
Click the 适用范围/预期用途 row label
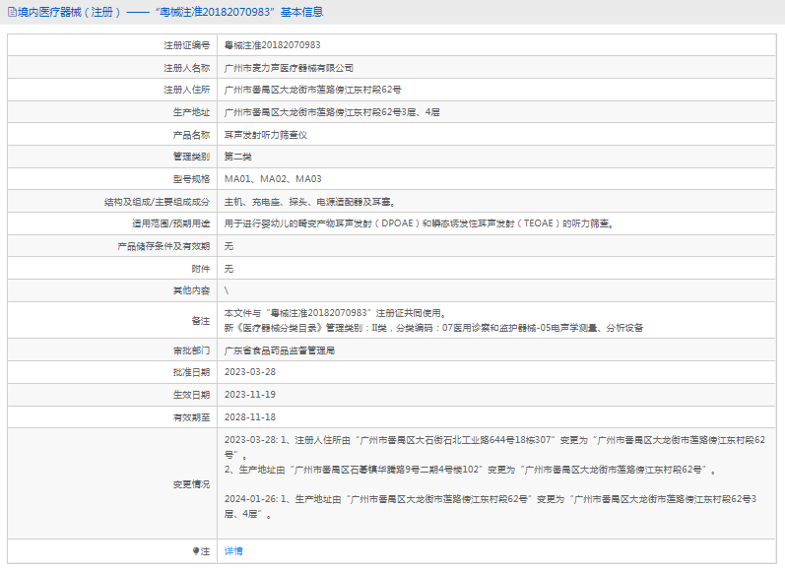pyautogui.click(x=171, y=224)
